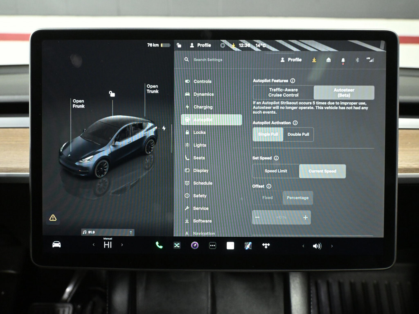Choose Double Pull autopilot activation
The image size is (419, 314).
coord(298,134)
